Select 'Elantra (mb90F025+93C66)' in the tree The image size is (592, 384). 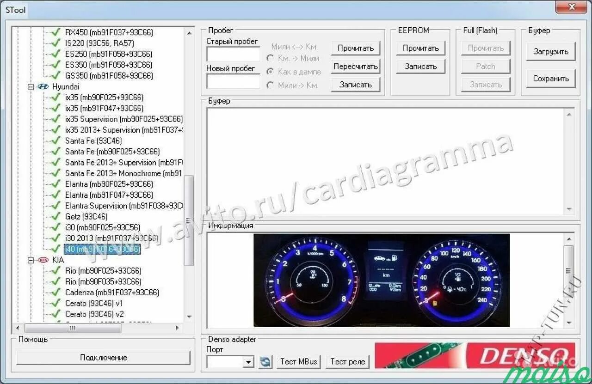[x=109, y=184]
